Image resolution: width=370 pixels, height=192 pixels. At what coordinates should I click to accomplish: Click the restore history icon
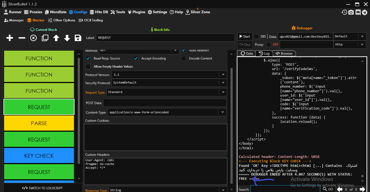(344, 12)
